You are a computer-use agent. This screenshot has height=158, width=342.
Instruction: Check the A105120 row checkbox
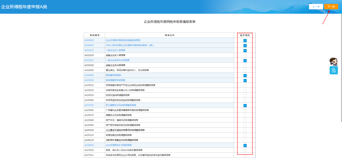245,140
